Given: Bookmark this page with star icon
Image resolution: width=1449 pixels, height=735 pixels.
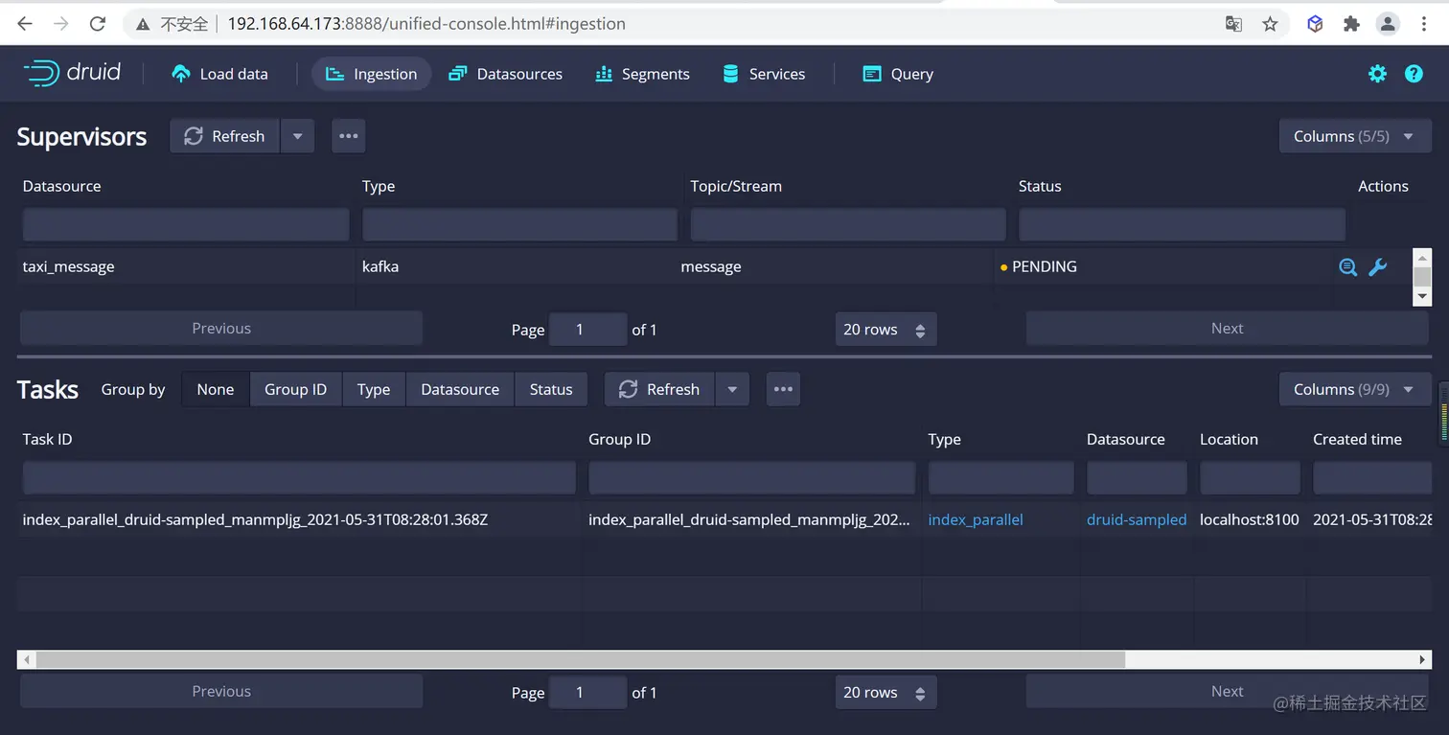Looking at the screenshot, I should 1270,24.
